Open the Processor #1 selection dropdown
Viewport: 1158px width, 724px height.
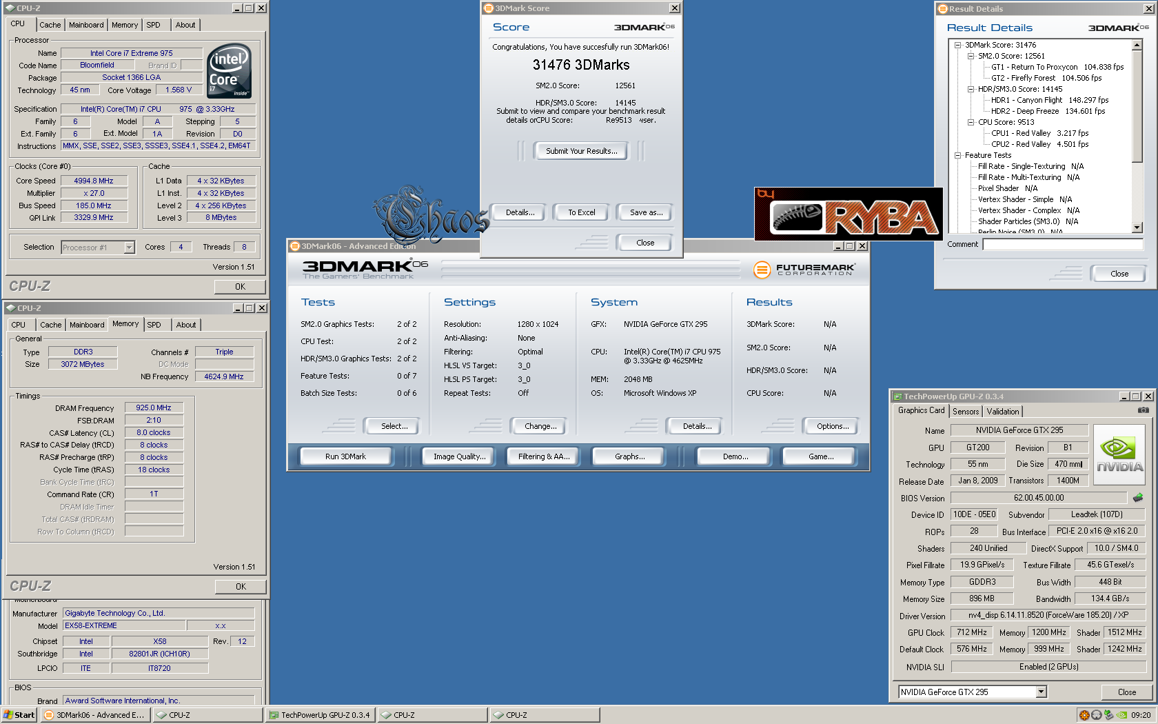tap(129, 247)
